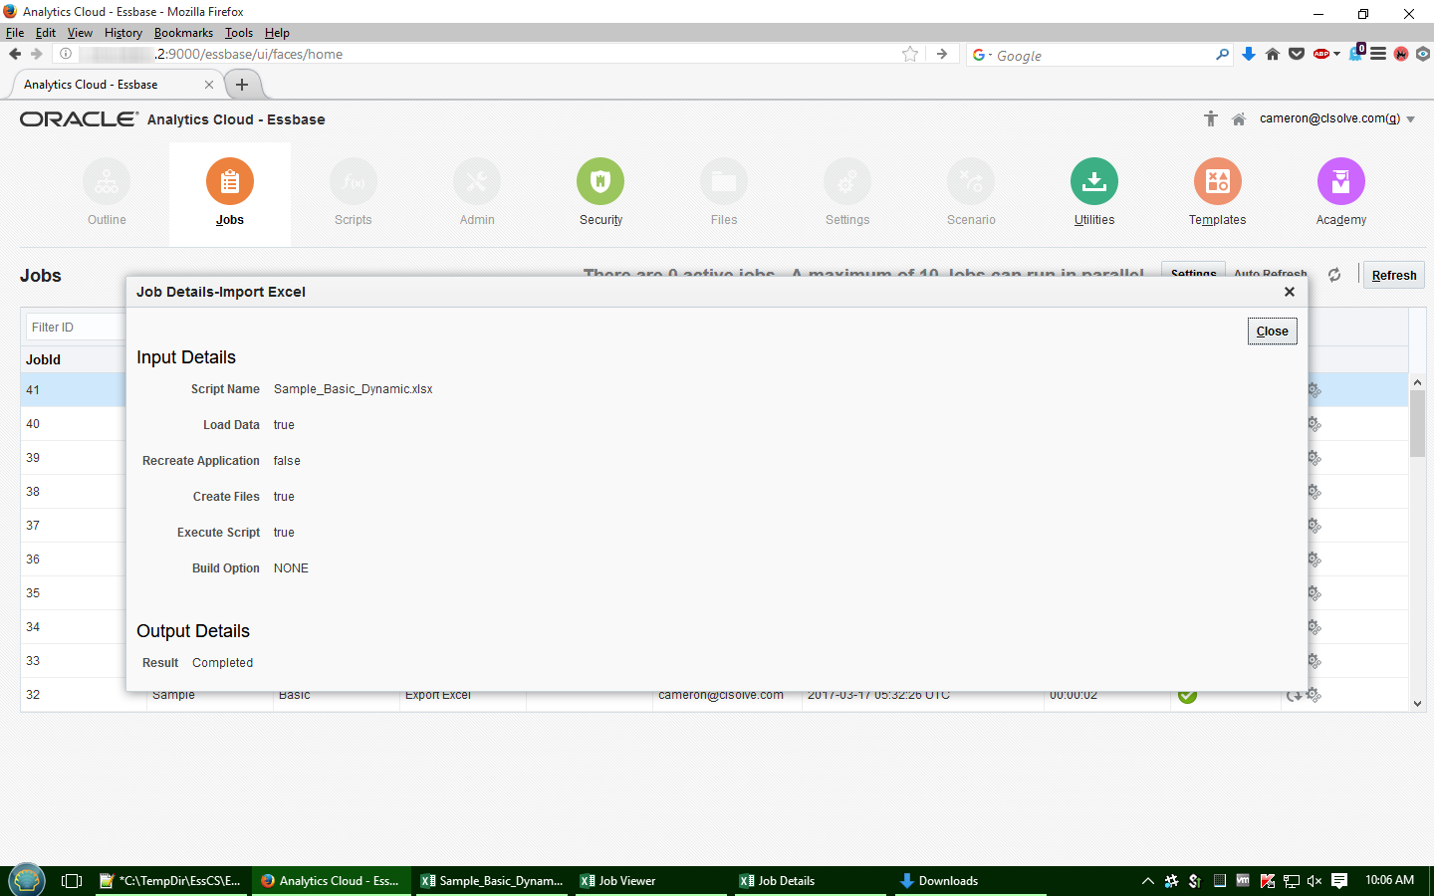The height and width of the screenshot is (896, 1434).
Task: Click the search magnifier icon
Action: pyautogui.click(x=1222, y=55)
